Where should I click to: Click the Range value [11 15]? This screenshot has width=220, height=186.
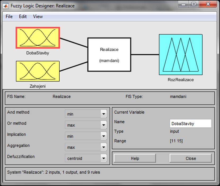176,141
